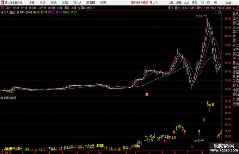Switch to the 分时 tab

[x=8, y=8]
